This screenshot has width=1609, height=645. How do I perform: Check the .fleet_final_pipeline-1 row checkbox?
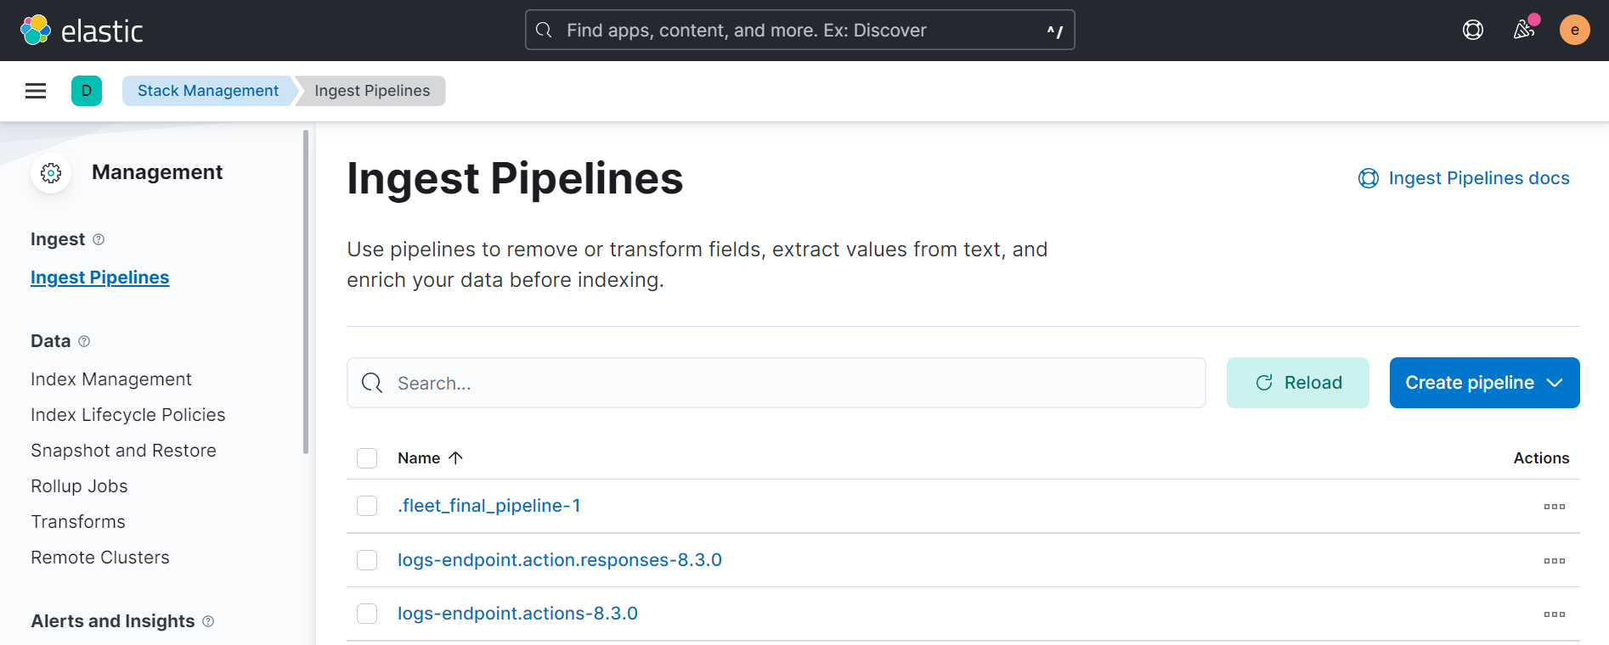click(367, 506)
